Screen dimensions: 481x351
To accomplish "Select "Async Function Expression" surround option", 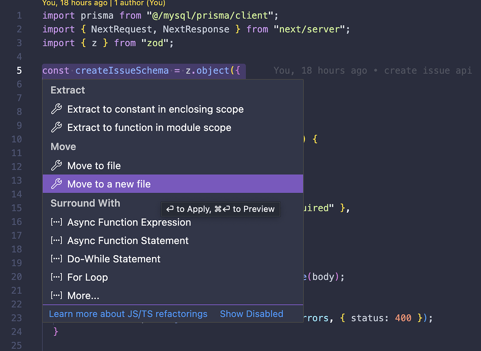I will [x=129, y=222].
